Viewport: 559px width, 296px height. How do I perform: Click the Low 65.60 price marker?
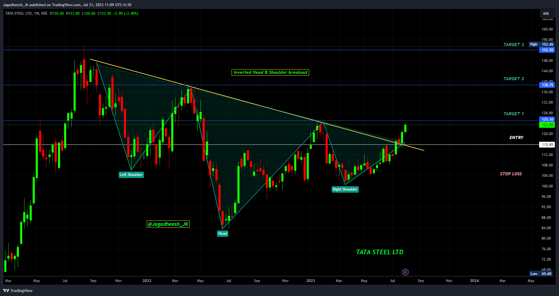[x=542, y=274]
